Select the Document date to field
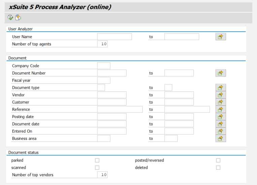Screen dimensions: 257x185 [179, 124]
